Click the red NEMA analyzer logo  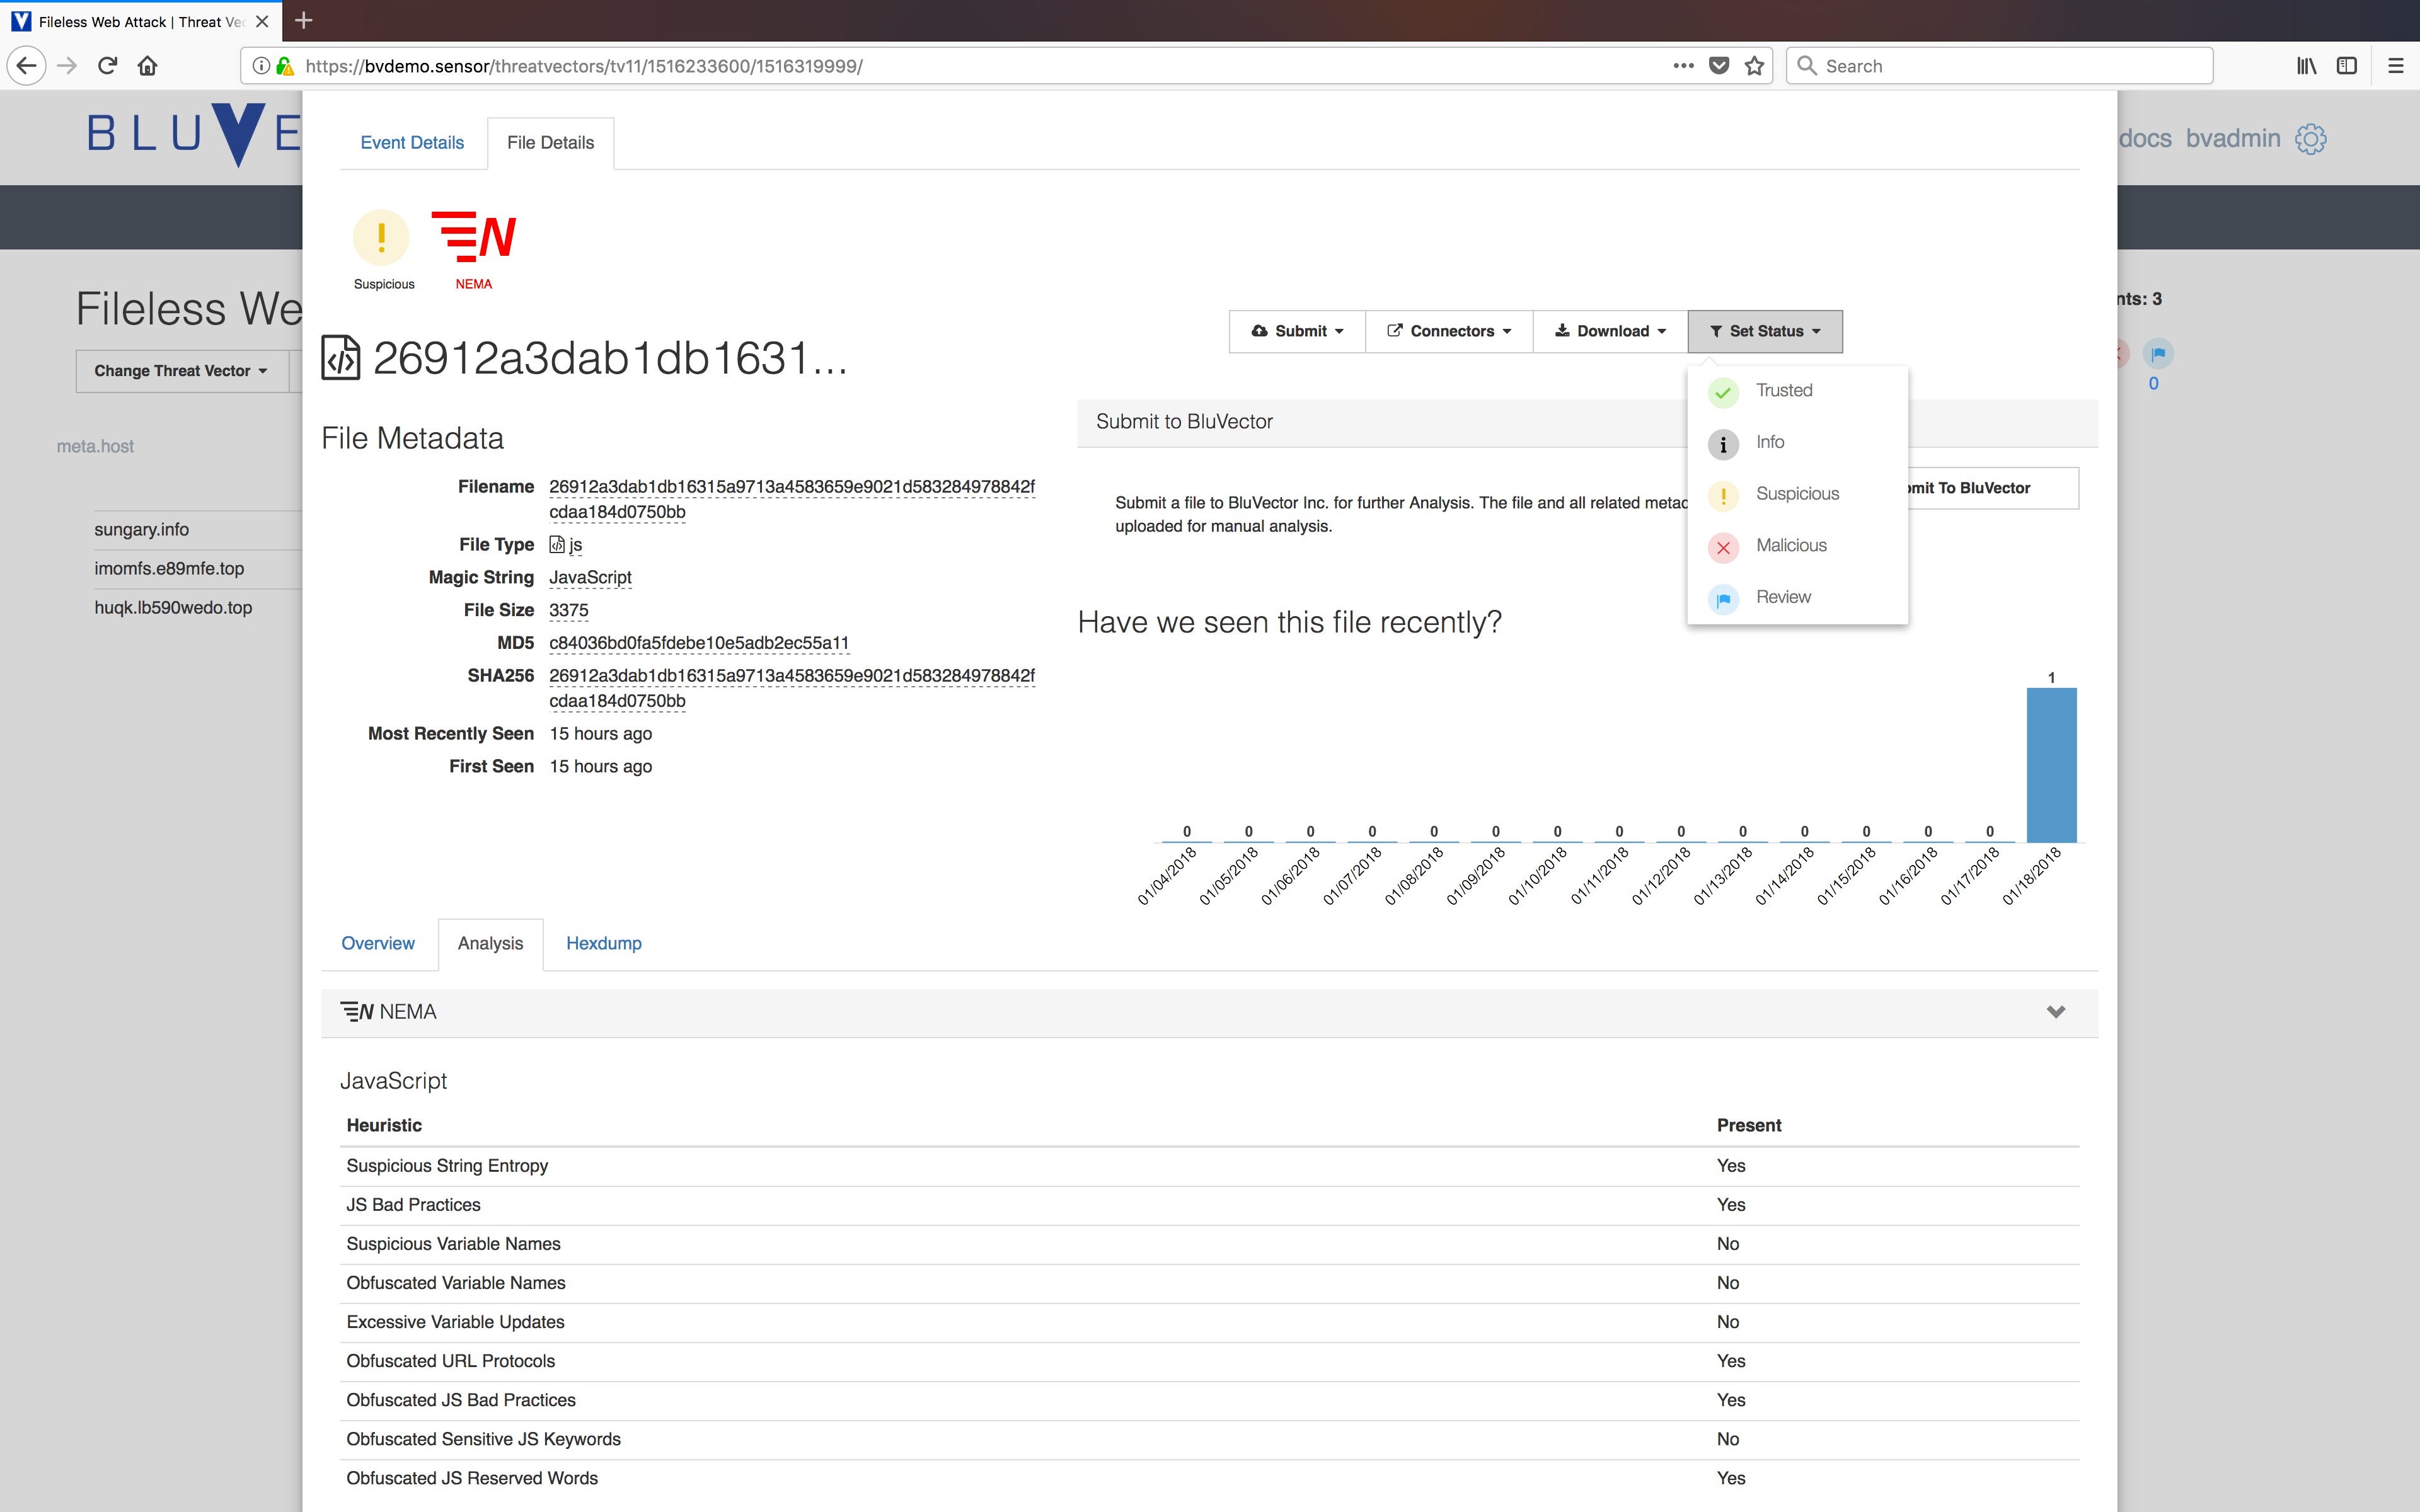coord(473,237)
